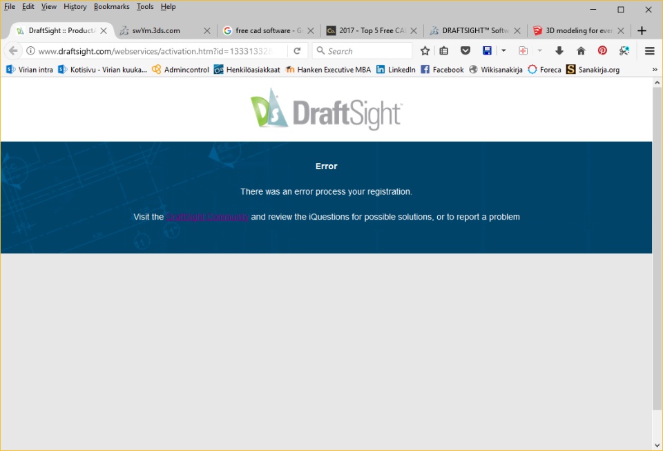This screenshot has height=451, width=663.
Task: Follow the DraftSight Community link
Action: [x=207, y=217]
